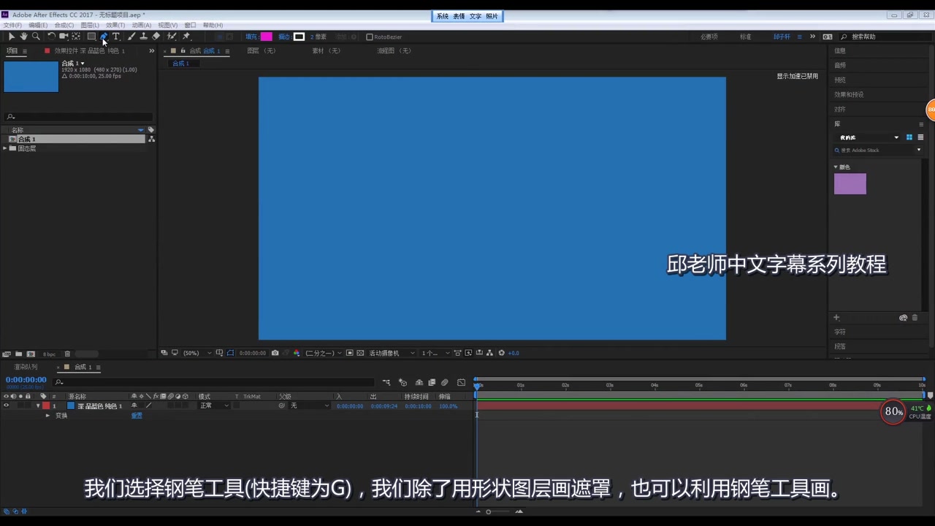Image resolution: width=935 pixels, height=526 pixels.
Task: Select the 标准 workspace
Action: [x=745, y=37]
